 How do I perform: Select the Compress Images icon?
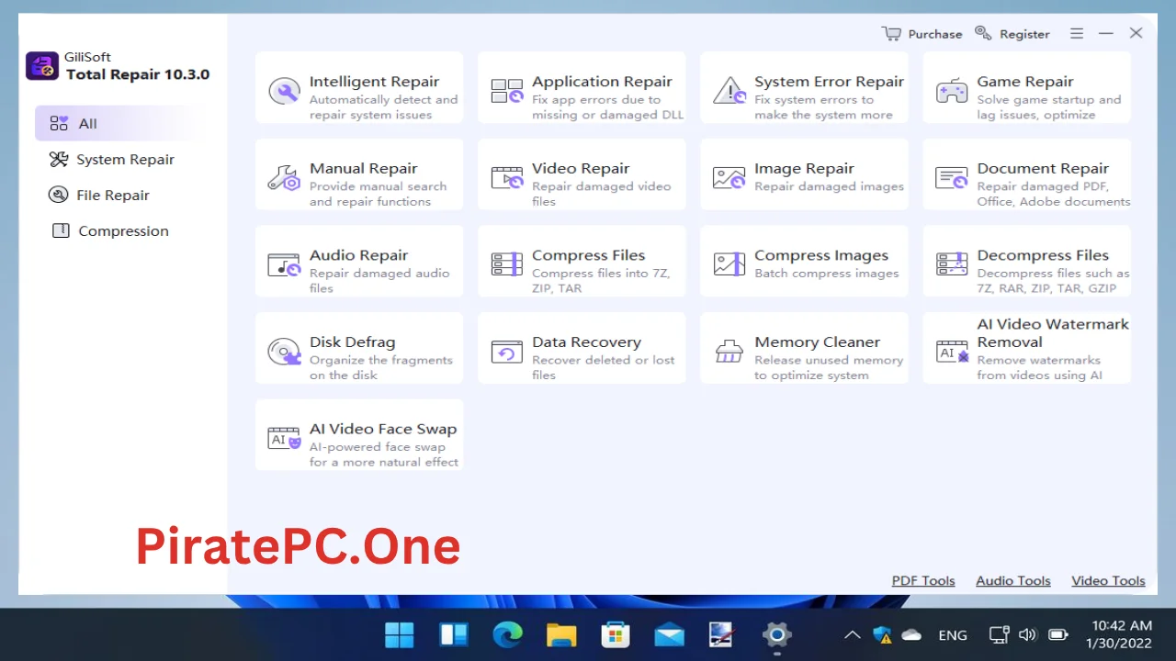[729, 264]
